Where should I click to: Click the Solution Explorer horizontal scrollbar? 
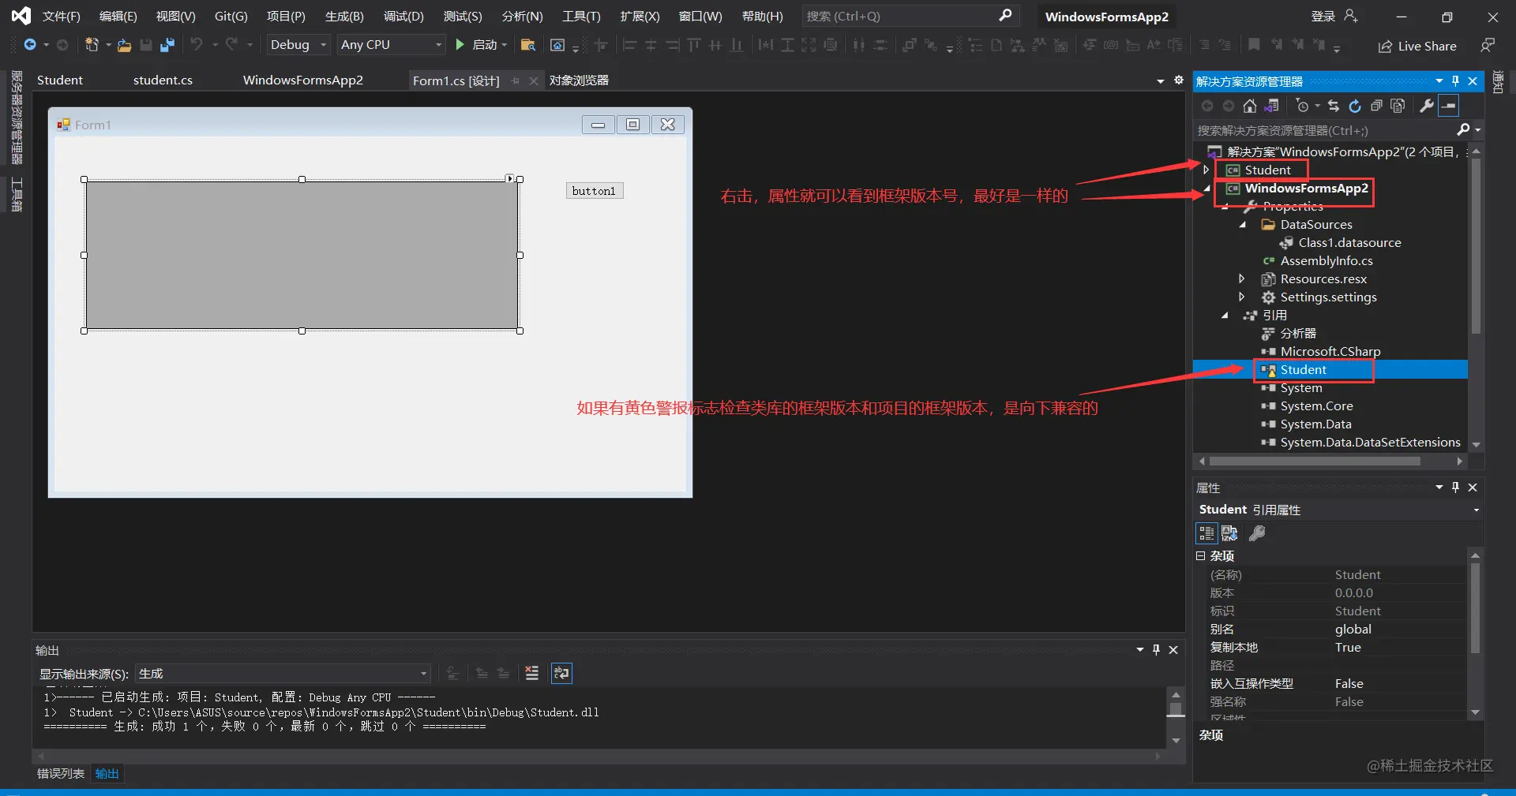pos(1315,461)
